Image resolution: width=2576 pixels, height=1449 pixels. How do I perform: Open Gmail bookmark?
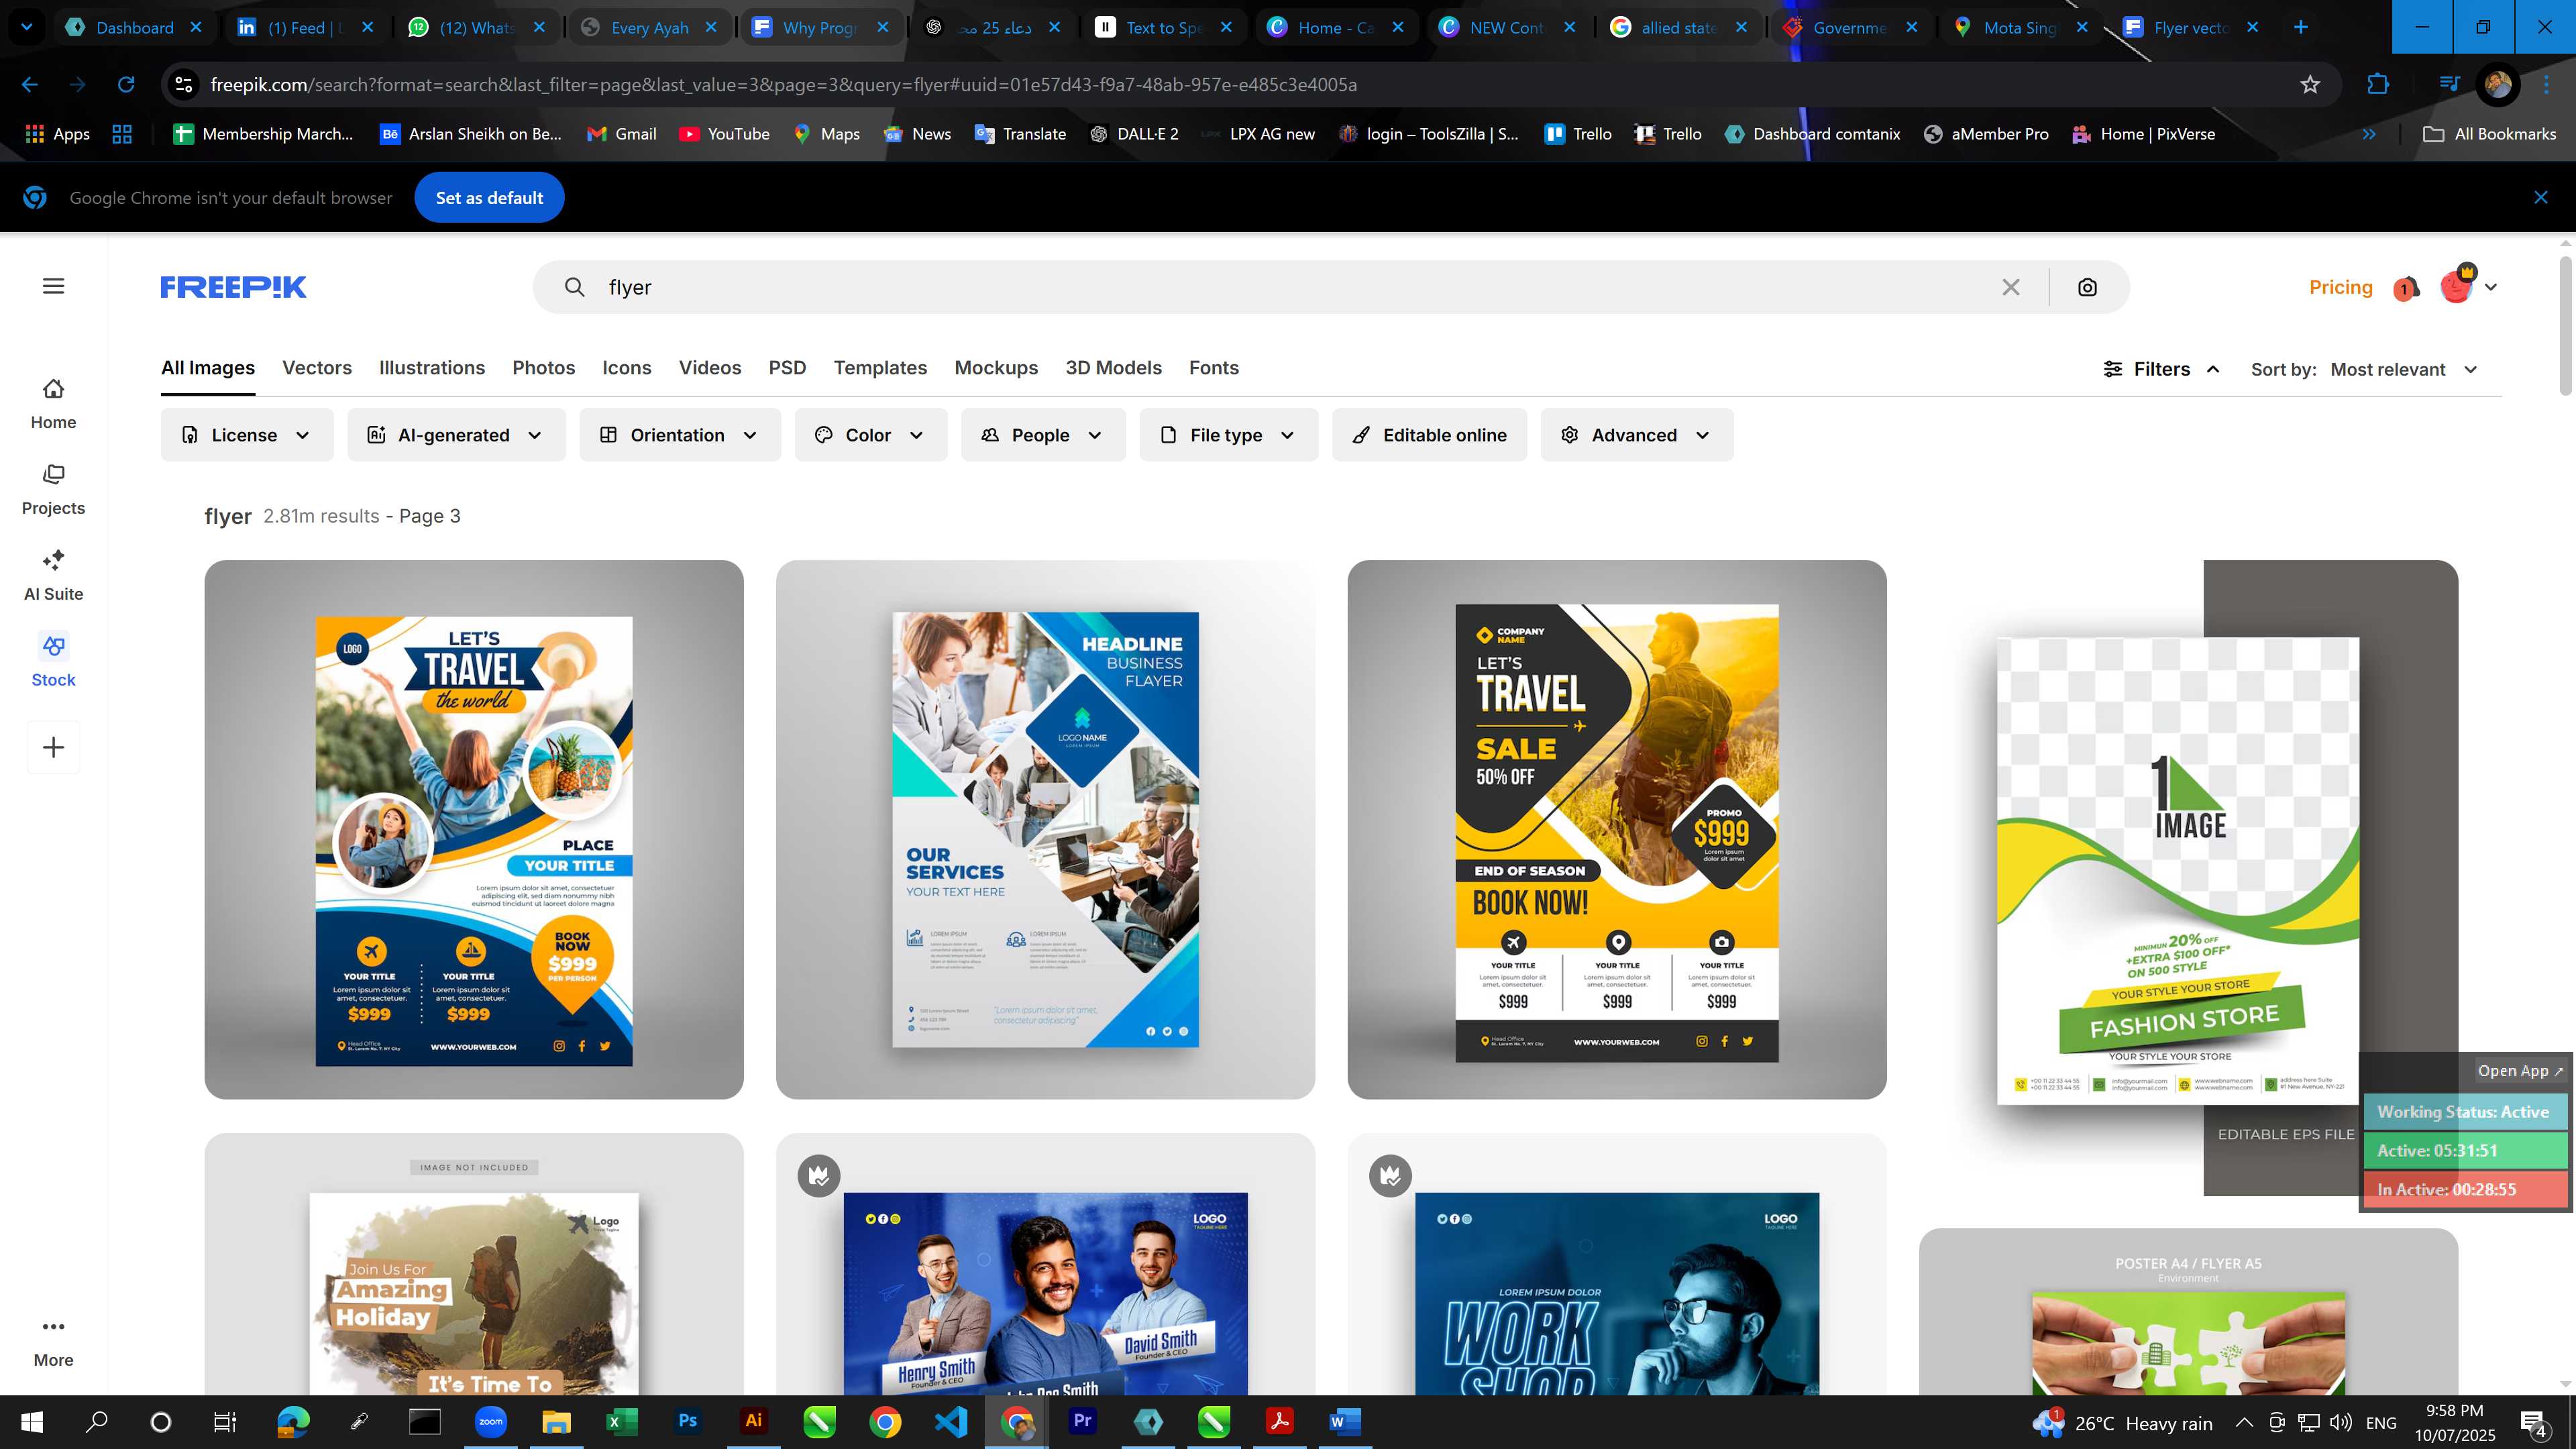click(621, 134)
